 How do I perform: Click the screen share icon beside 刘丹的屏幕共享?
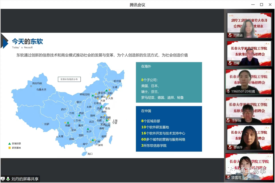(x=3, y=179)
